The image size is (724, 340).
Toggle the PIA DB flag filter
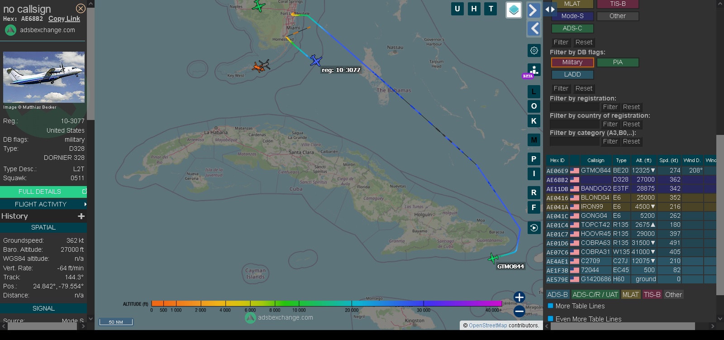pos(618,62)
